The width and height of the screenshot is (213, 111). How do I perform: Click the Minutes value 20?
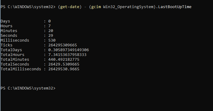[x=51, y=31]
